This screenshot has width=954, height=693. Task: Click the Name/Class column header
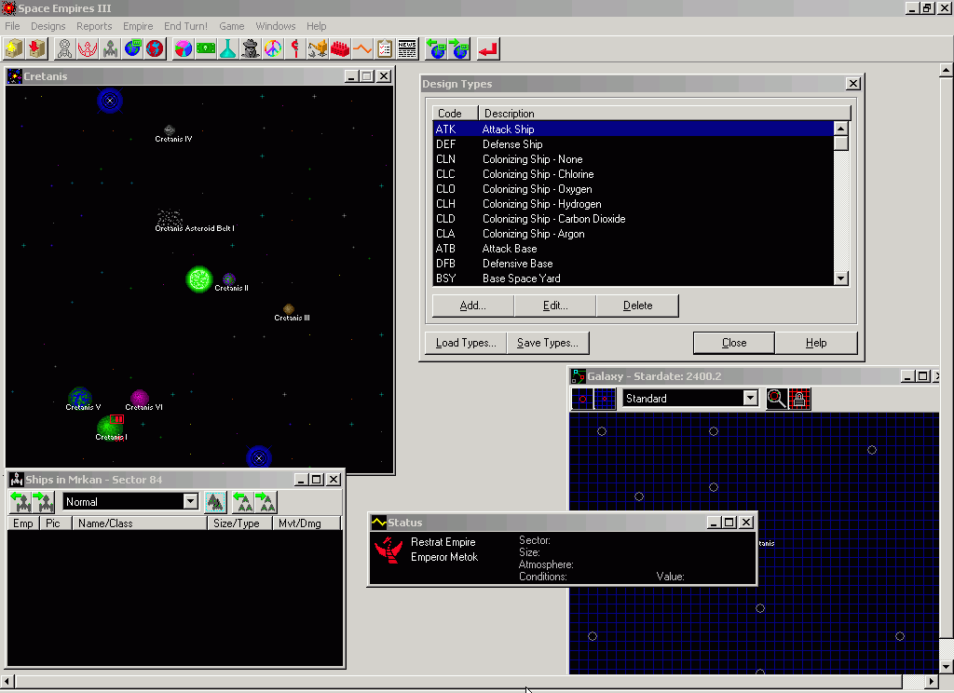click(140, 523)
